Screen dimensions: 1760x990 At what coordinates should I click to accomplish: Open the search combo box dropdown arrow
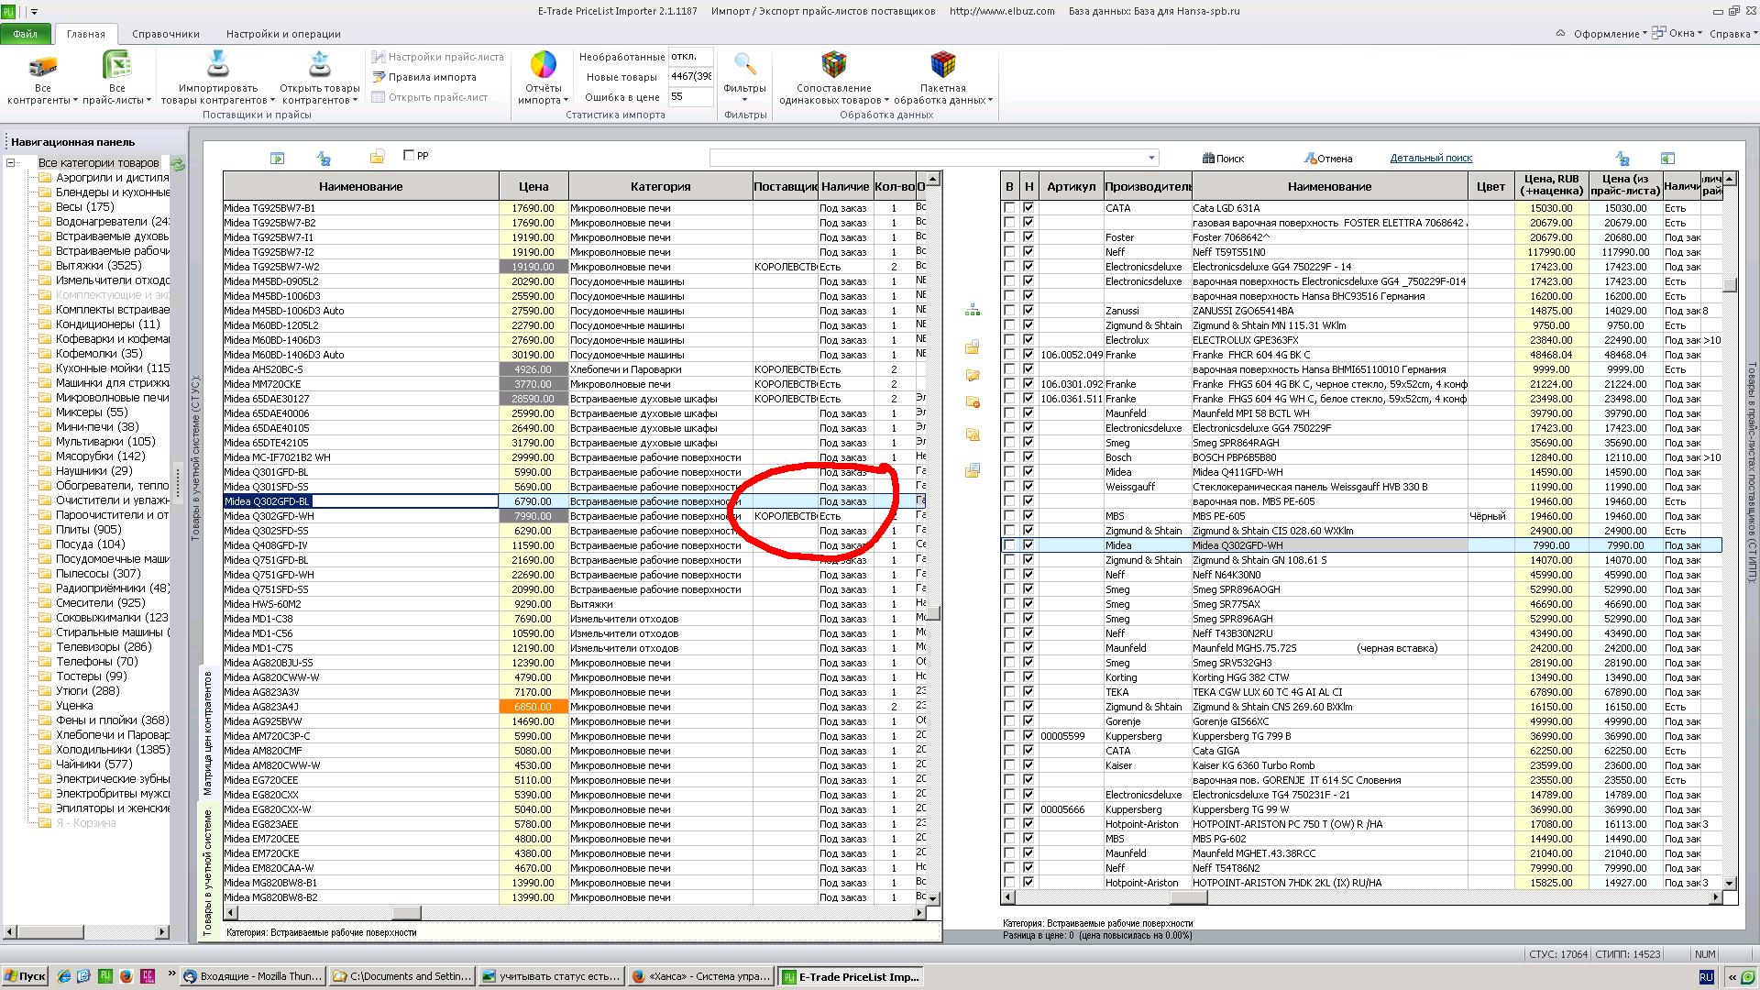pyautogui.click(x=1152, y=158)
